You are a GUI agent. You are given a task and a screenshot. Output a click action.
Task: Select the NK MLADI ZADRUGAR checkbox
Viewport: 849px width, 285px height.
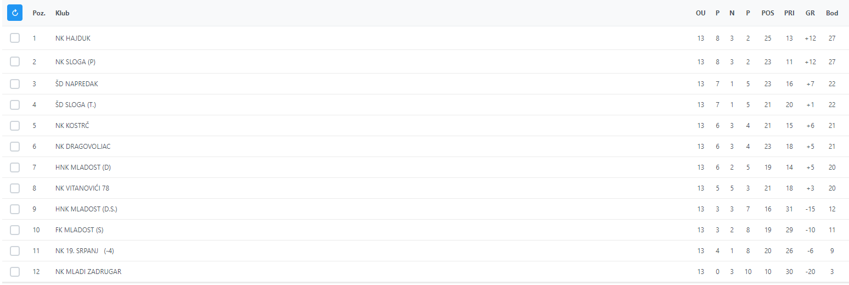[x=15, y=272]
